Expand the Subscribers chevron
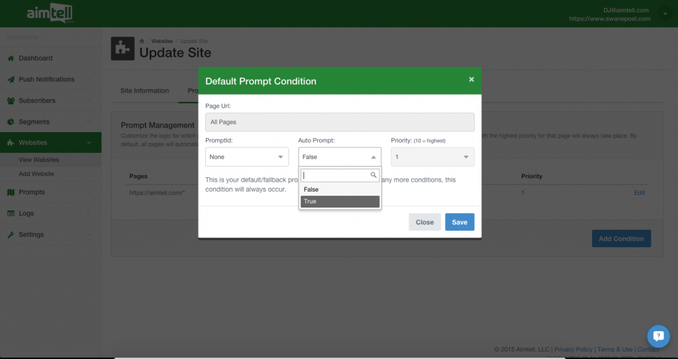 (88, 100)
